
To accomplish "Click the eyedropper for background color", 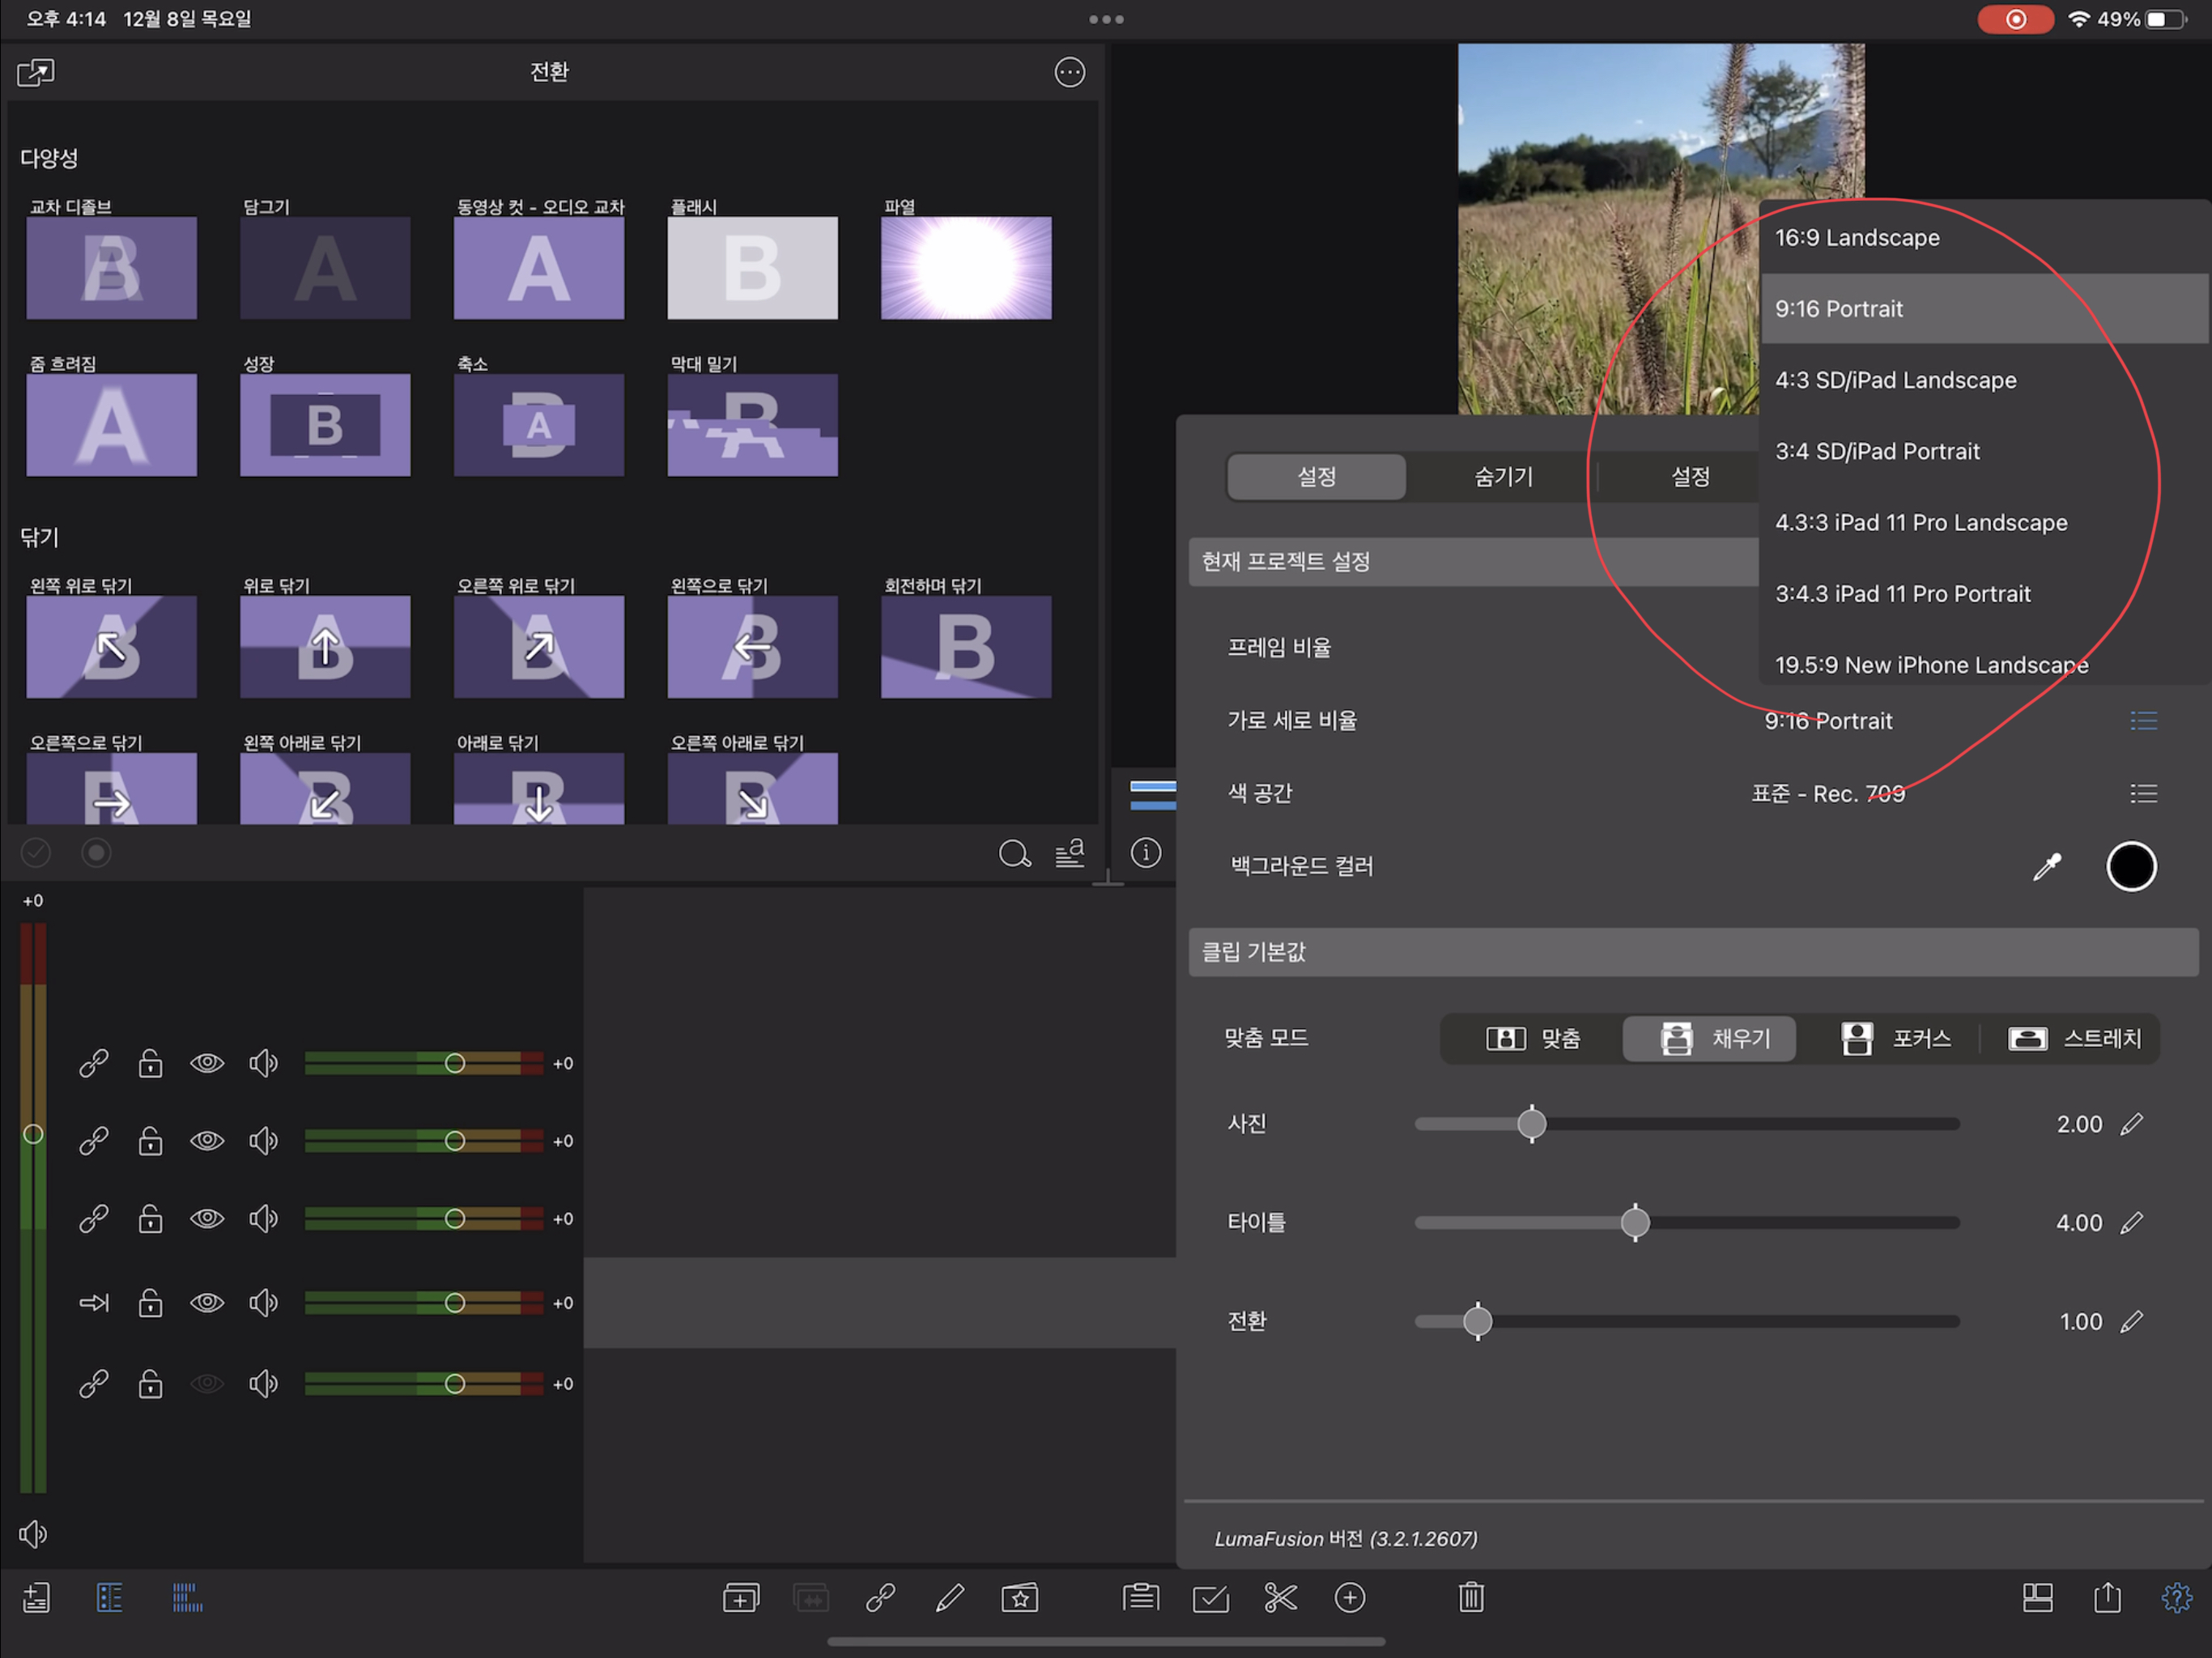I will tap(2047, 866).
